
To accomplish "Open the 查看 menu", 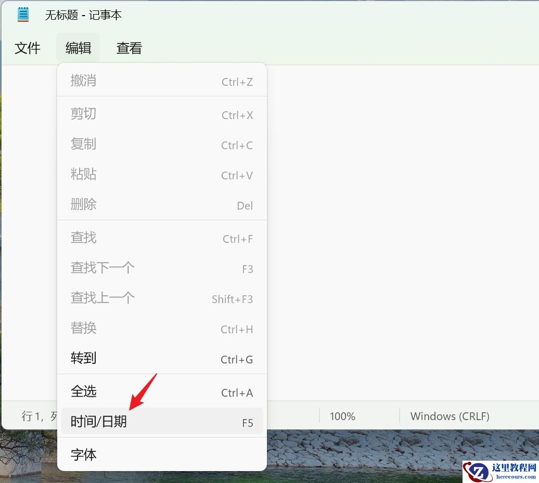I will (x=129, y=47).
